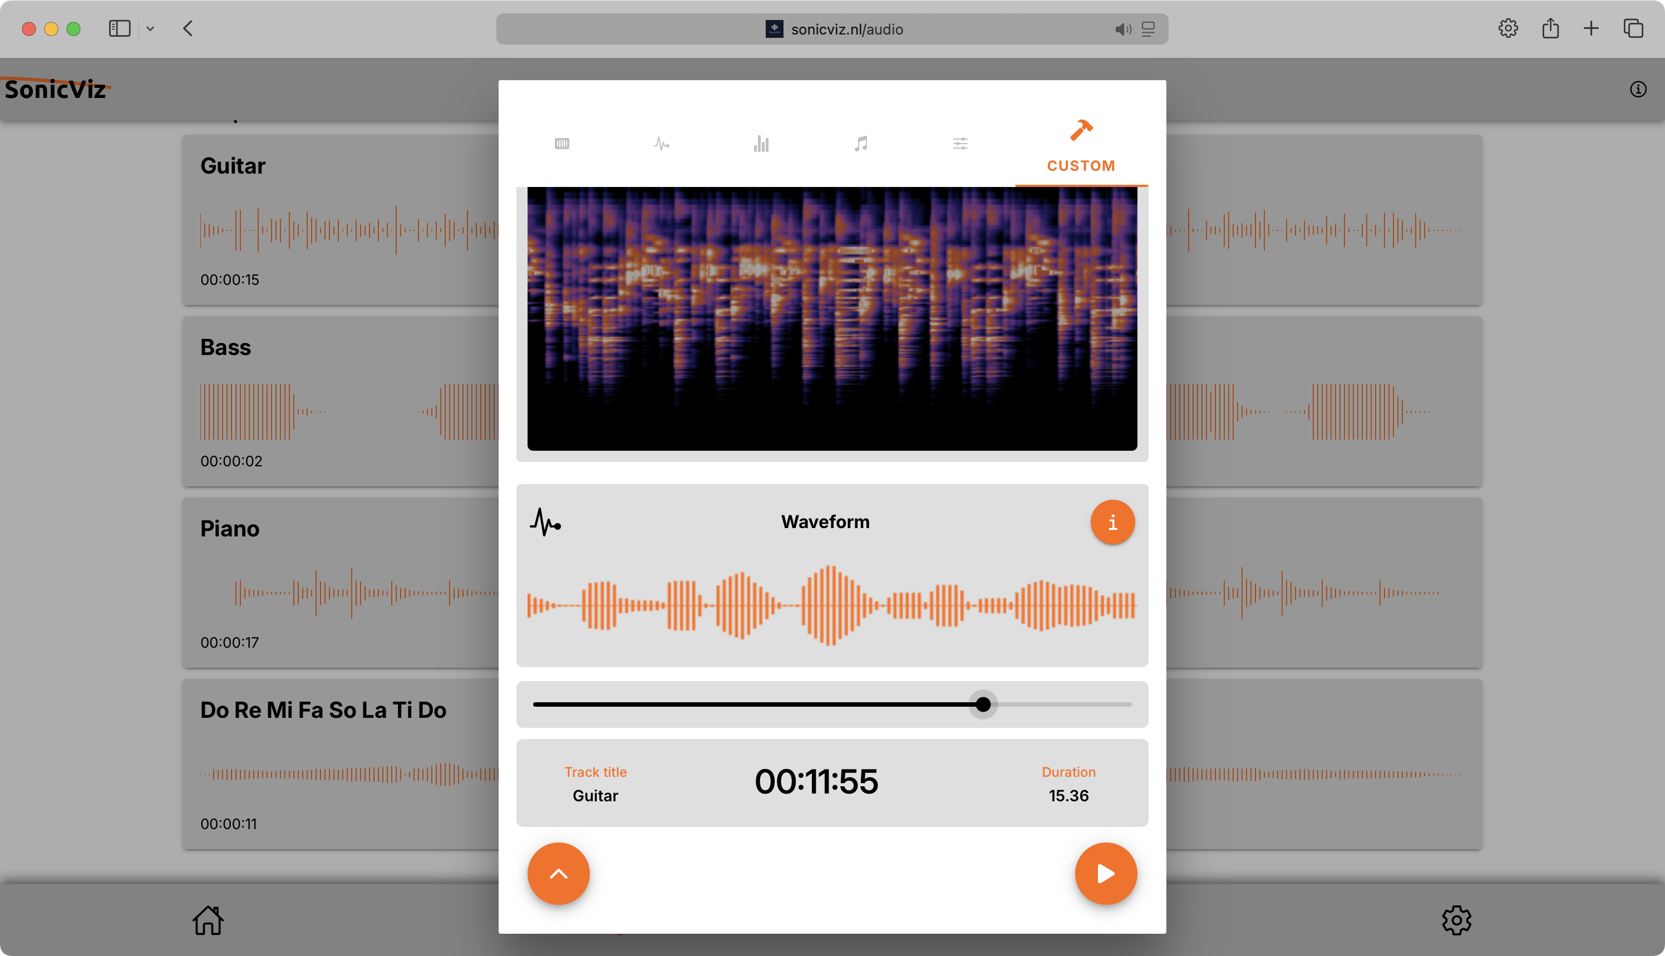The width and height of the screenshot is (1665, 956).
Task: Go back with the browser arrow
Action: (x=188, y=28)
